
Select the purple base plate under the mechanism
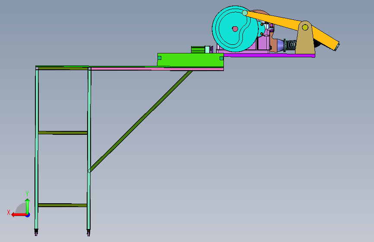point(270,55)
